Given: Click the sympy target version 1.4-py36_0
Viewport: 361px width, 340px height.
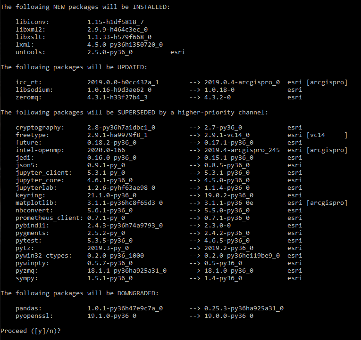Looking at the screenshot, I should pyautogui.click(x=223, y=278).
